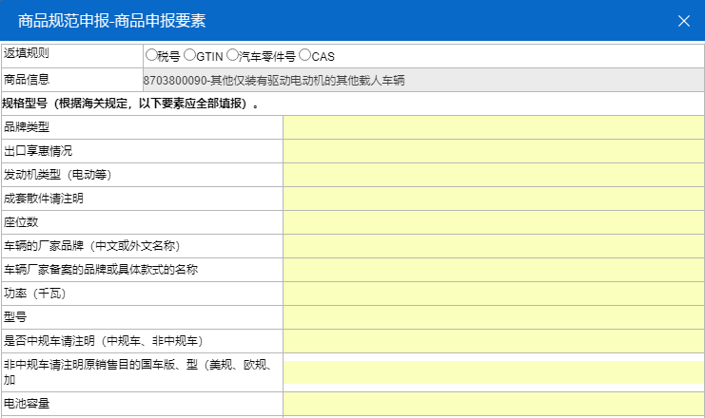Click into the 成套散件请注明 field
This screenshot has width=705, height=418.
coord(493,199)
